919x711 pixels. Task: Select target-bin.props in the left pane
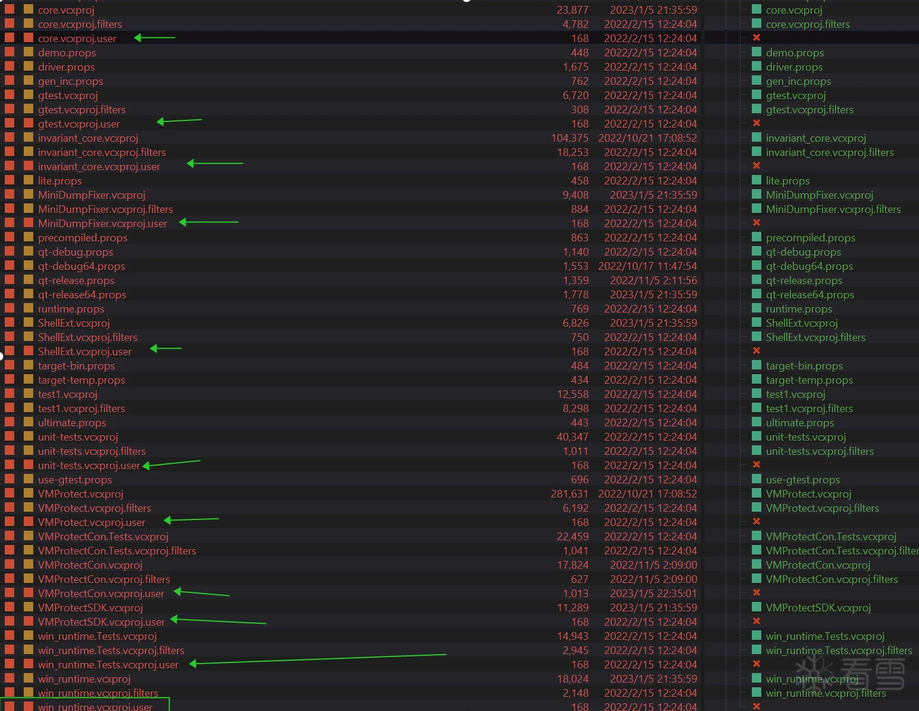[x=76, y=366]
